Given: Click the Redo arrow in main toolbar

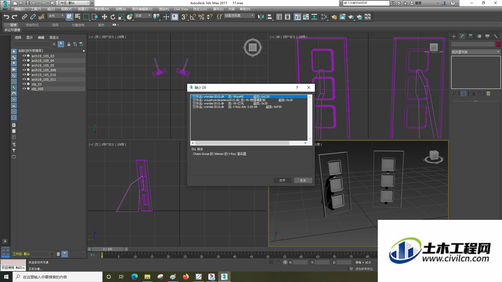Looking at the screenshot, I should [15, 17].
